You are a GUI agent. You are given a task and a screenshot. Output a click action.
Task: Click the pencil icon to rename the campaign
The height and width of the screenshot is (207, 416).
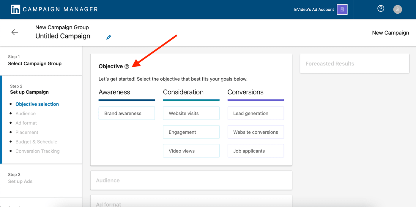point(108,37)
